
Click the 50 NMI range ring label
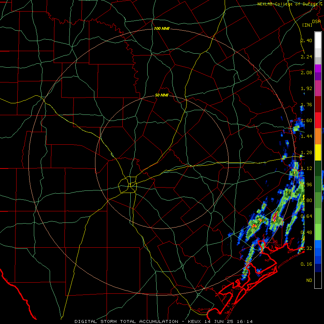click(x=162, y=95)
